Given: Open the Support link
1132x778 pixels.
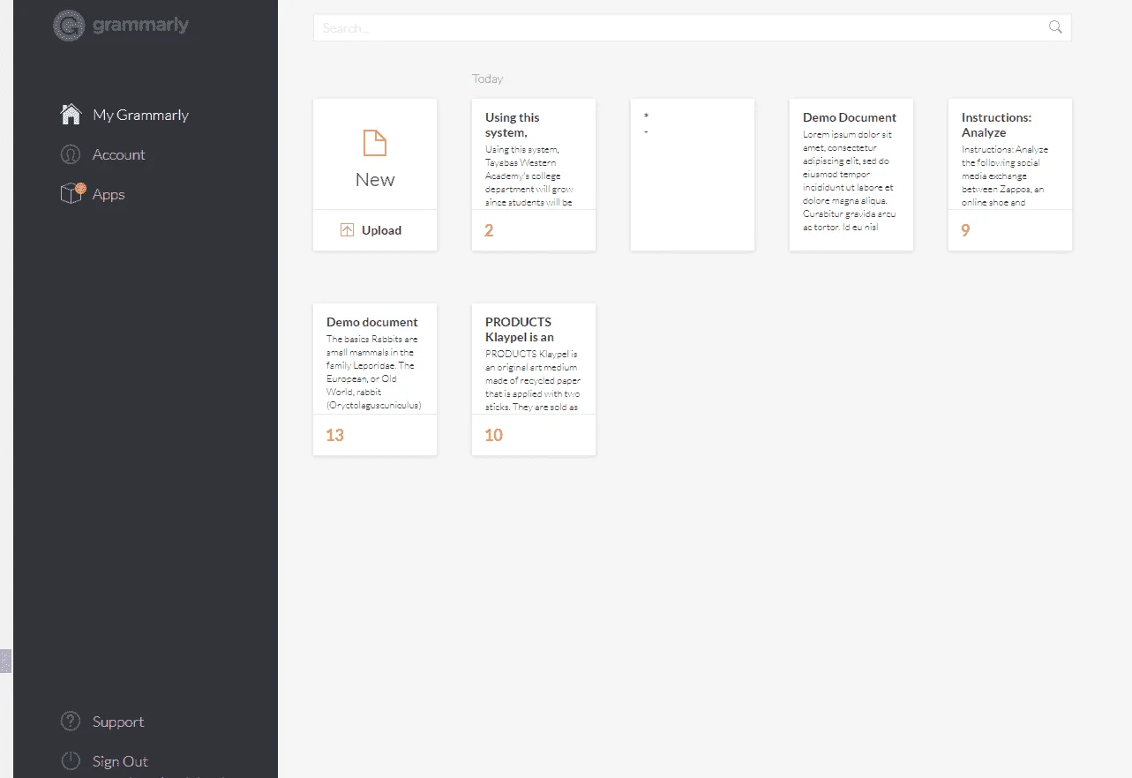Looking at the screenshot, I should (x=118, y=722).
